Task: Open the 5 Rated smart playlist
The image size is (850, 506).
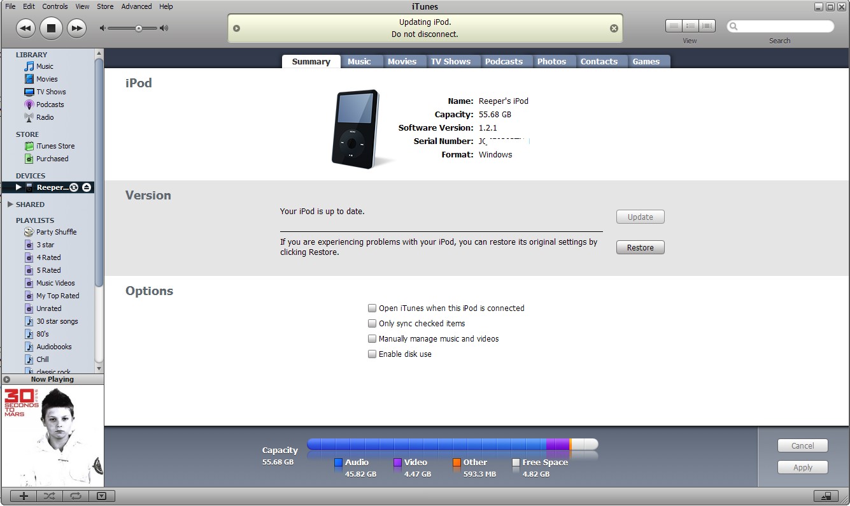Action: point(48,270)
